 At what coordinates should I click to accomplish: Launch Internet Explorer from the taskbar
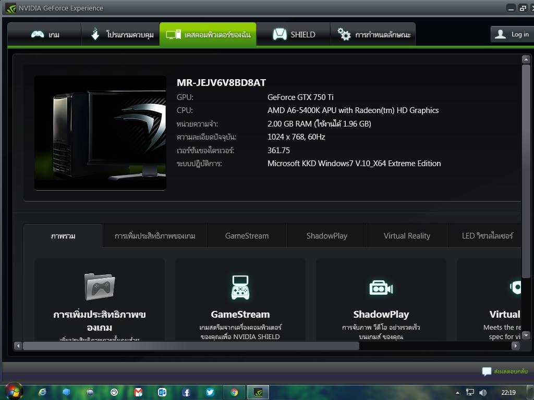pyautogui.click(x=42, y=392)
